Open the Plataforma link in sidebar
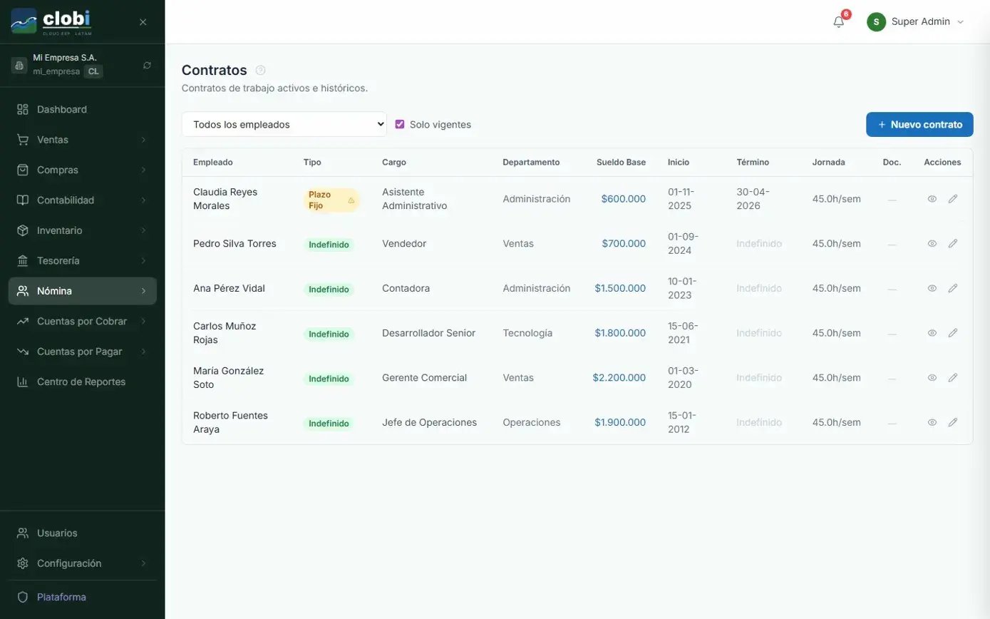The image size is (990, 619). pos(61,597)
